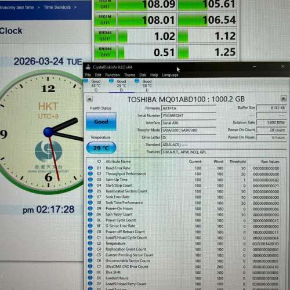Click the Features field S.M.A.R.T., APM, NCQ
Viewport: 290px width, 290px height.
pyautogui.click(x=224, y=152)
